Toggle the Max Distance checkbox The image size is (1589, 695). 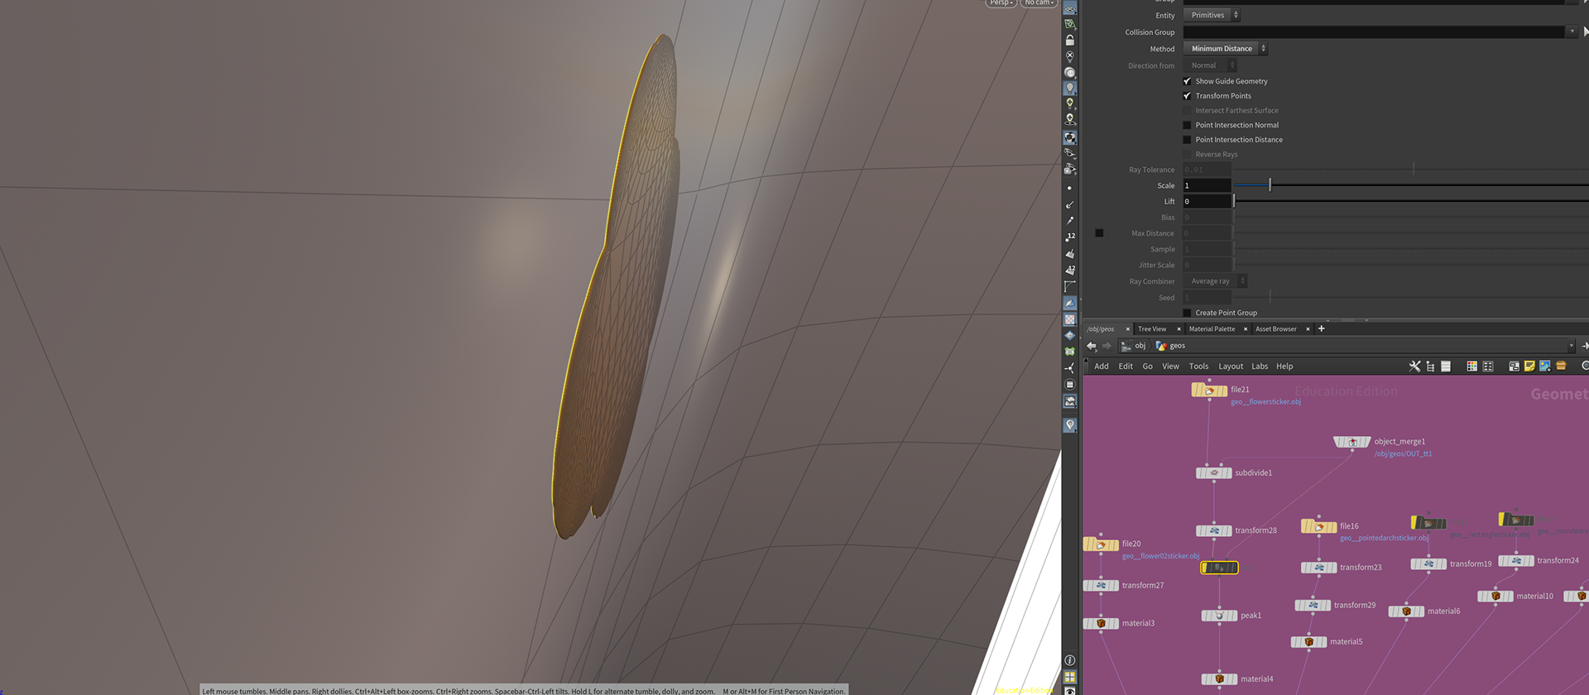1099,233
